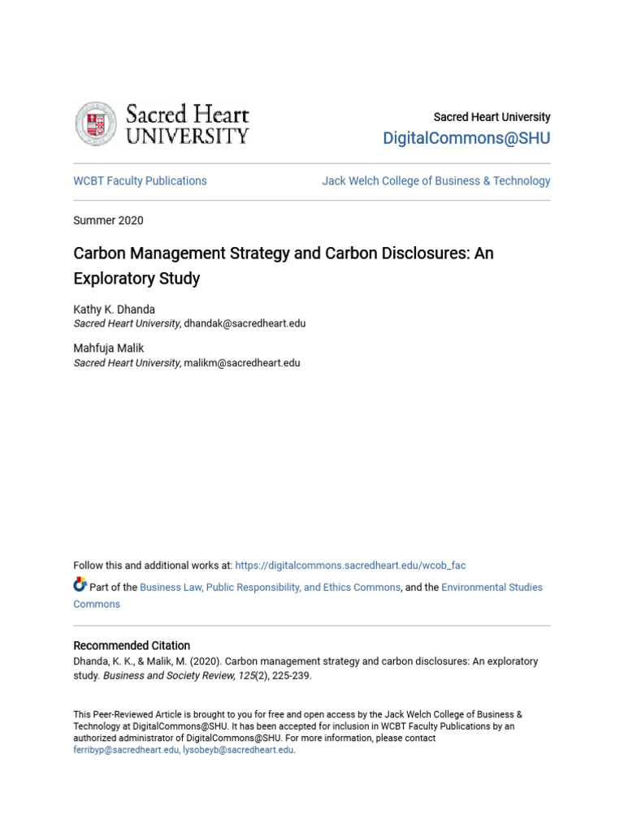Open Jack Welch College of Business & Technology link
The height and width of the screenshot is (832, 624).
(436, 181)
